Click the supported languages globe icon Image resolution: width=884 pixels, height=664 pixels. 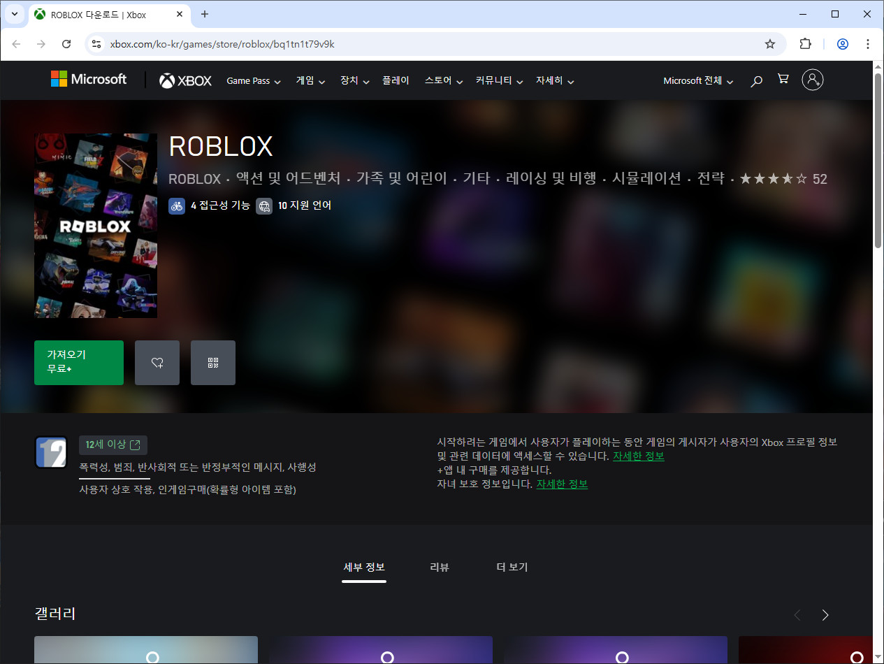click(264, 205)
